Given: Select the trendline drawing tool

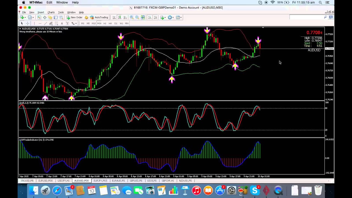Looking at the screenshot, I should [x=45, y=23].
